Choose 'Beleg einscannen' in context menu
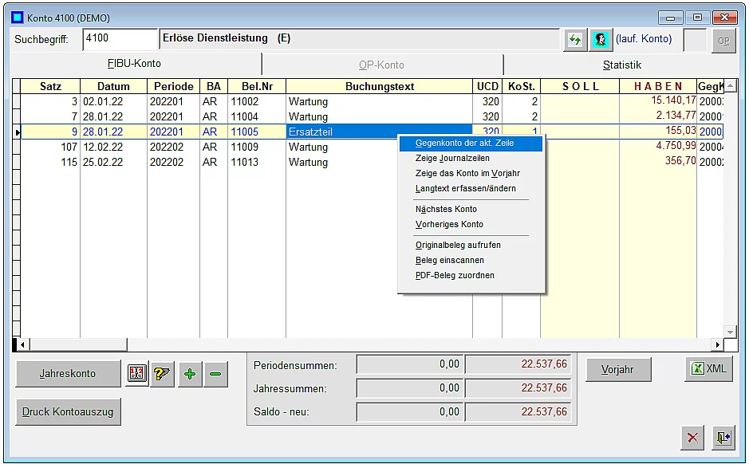Viewport: 749px width, 468px height. 449,261
